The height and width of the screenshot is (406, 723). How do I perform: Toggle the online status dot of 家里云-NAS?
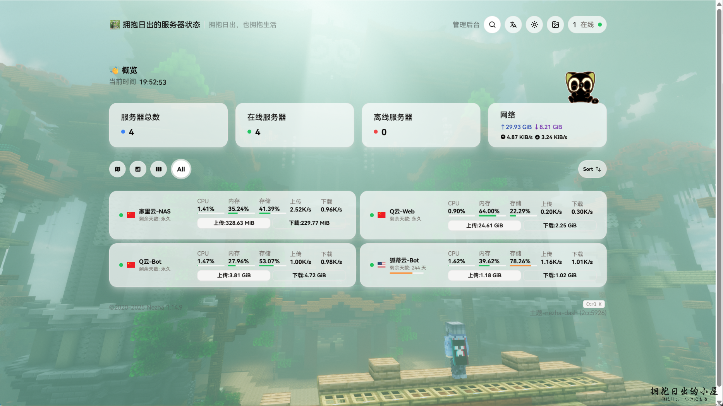click(121, 215)
